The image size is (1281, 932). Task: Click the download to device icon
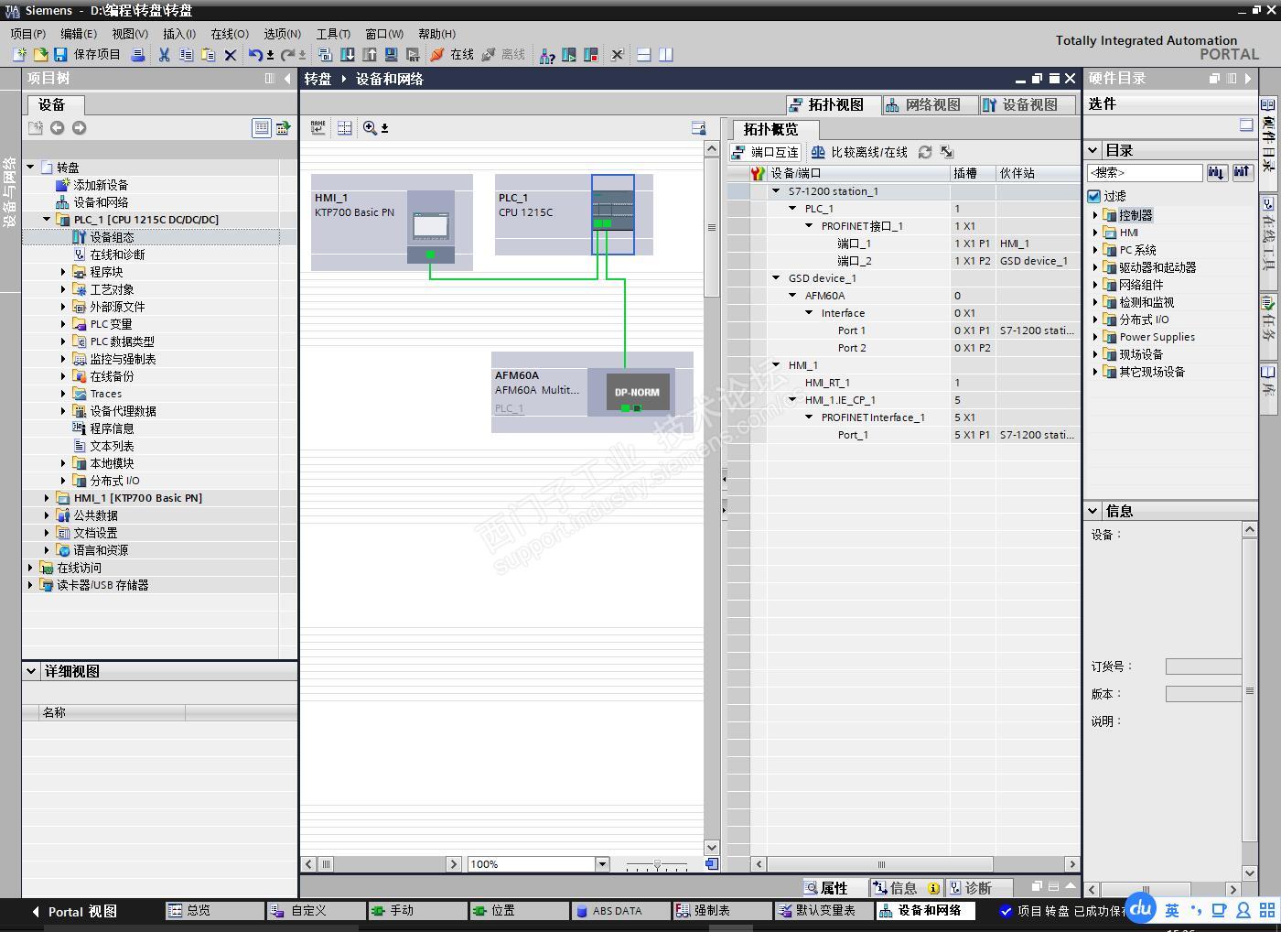click(348, 55)
